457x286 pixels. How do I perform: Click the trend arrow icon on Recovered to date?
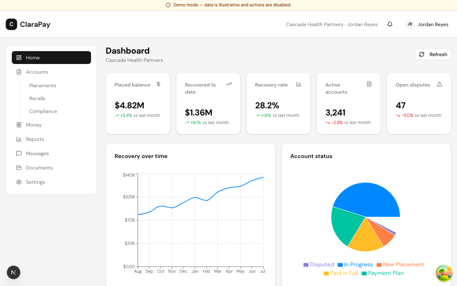tap(229, 84)
